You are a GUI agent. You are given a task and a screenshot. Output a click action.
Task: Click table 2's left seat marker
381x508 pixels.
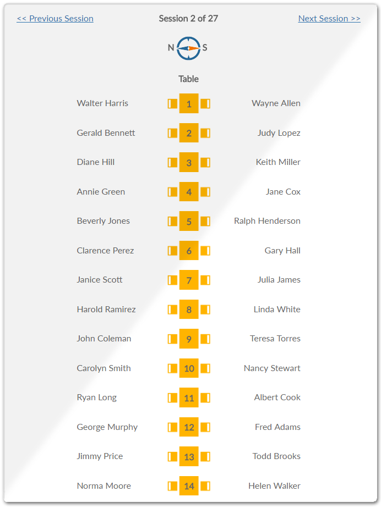173,133
